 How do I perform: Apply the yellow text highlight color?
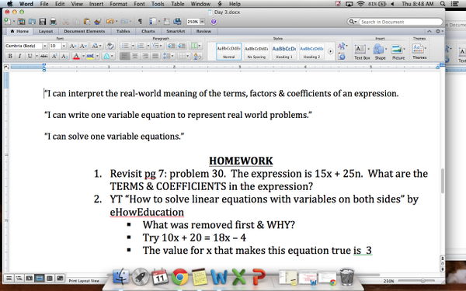click(90, 56)
